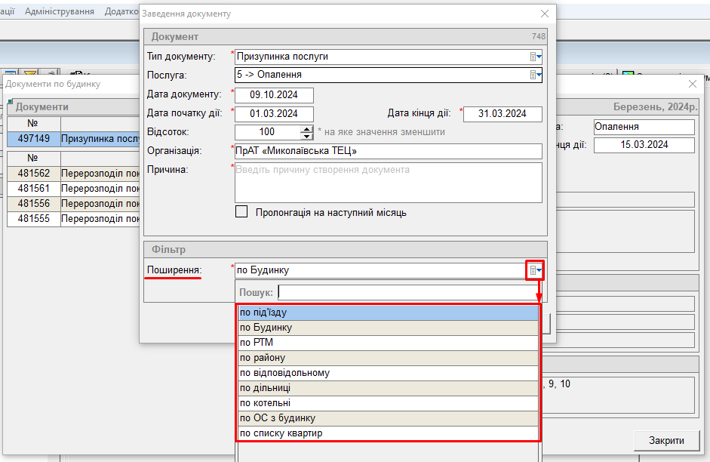710x462 pixels.
Task: Enable Пролонгація на наступний місяць checkbox
Action: click(241, 212)
